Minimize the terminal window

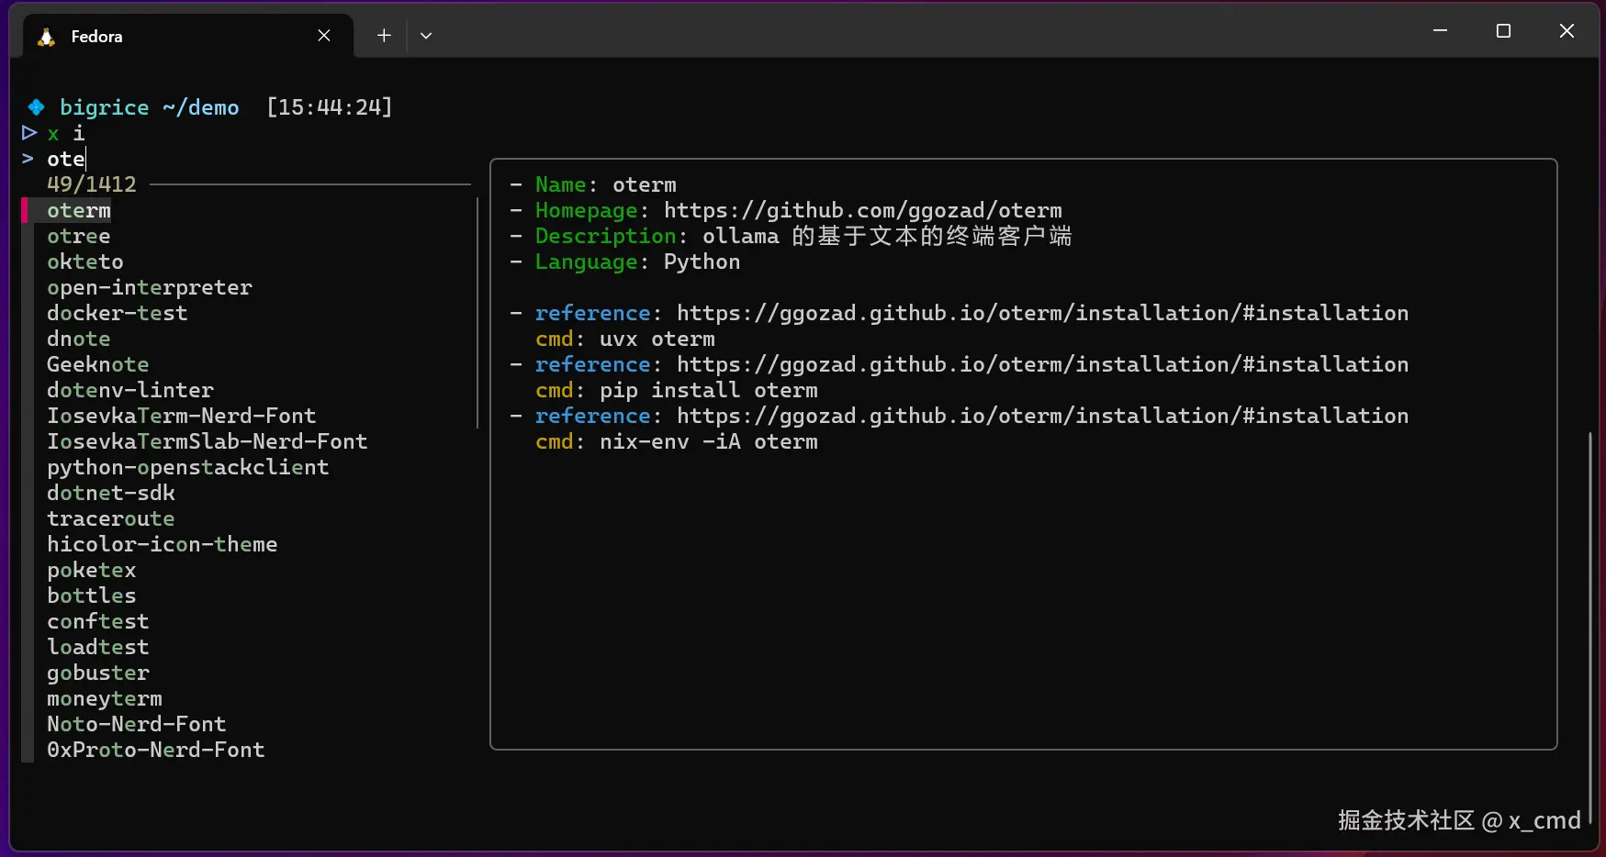(x=1440, y=31)
